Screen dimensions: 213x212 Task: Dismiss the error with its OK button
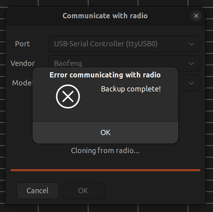(x=105, y=132)
